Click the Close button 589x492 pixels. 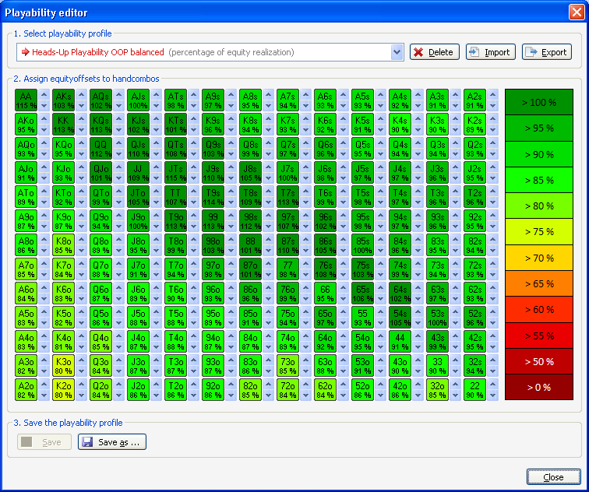(553, 477)
